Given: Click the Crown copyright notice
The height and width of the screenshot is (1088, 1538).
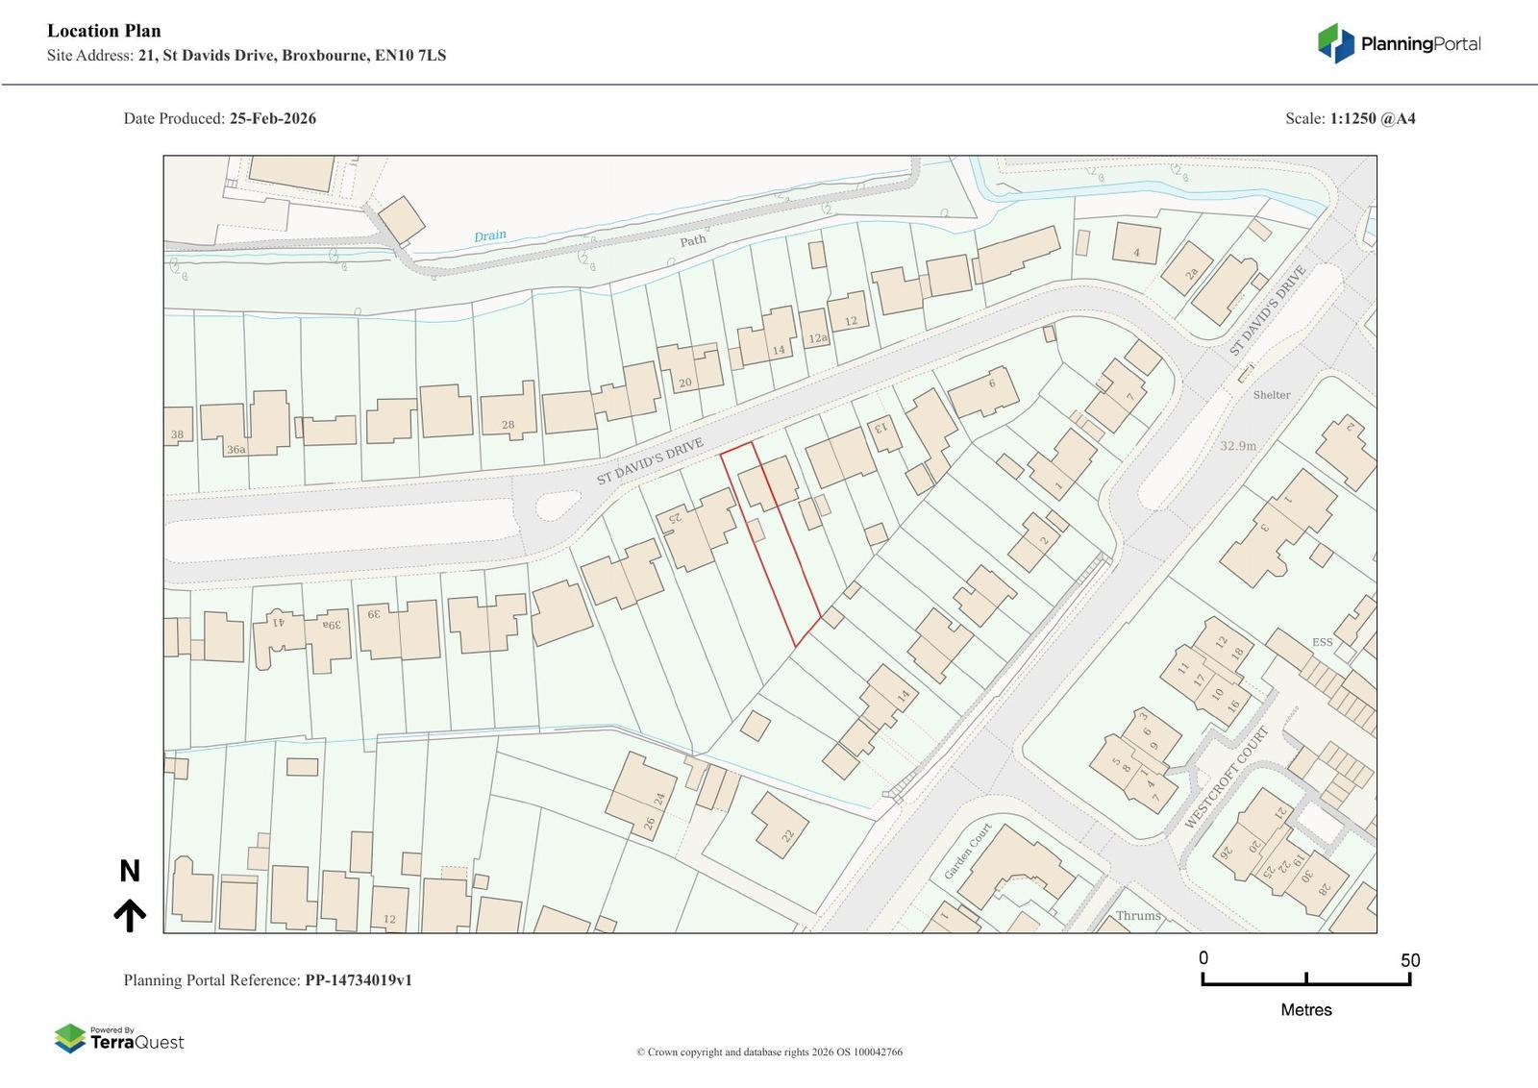Looking at the screenshot, I should (x=769, y=1052).
